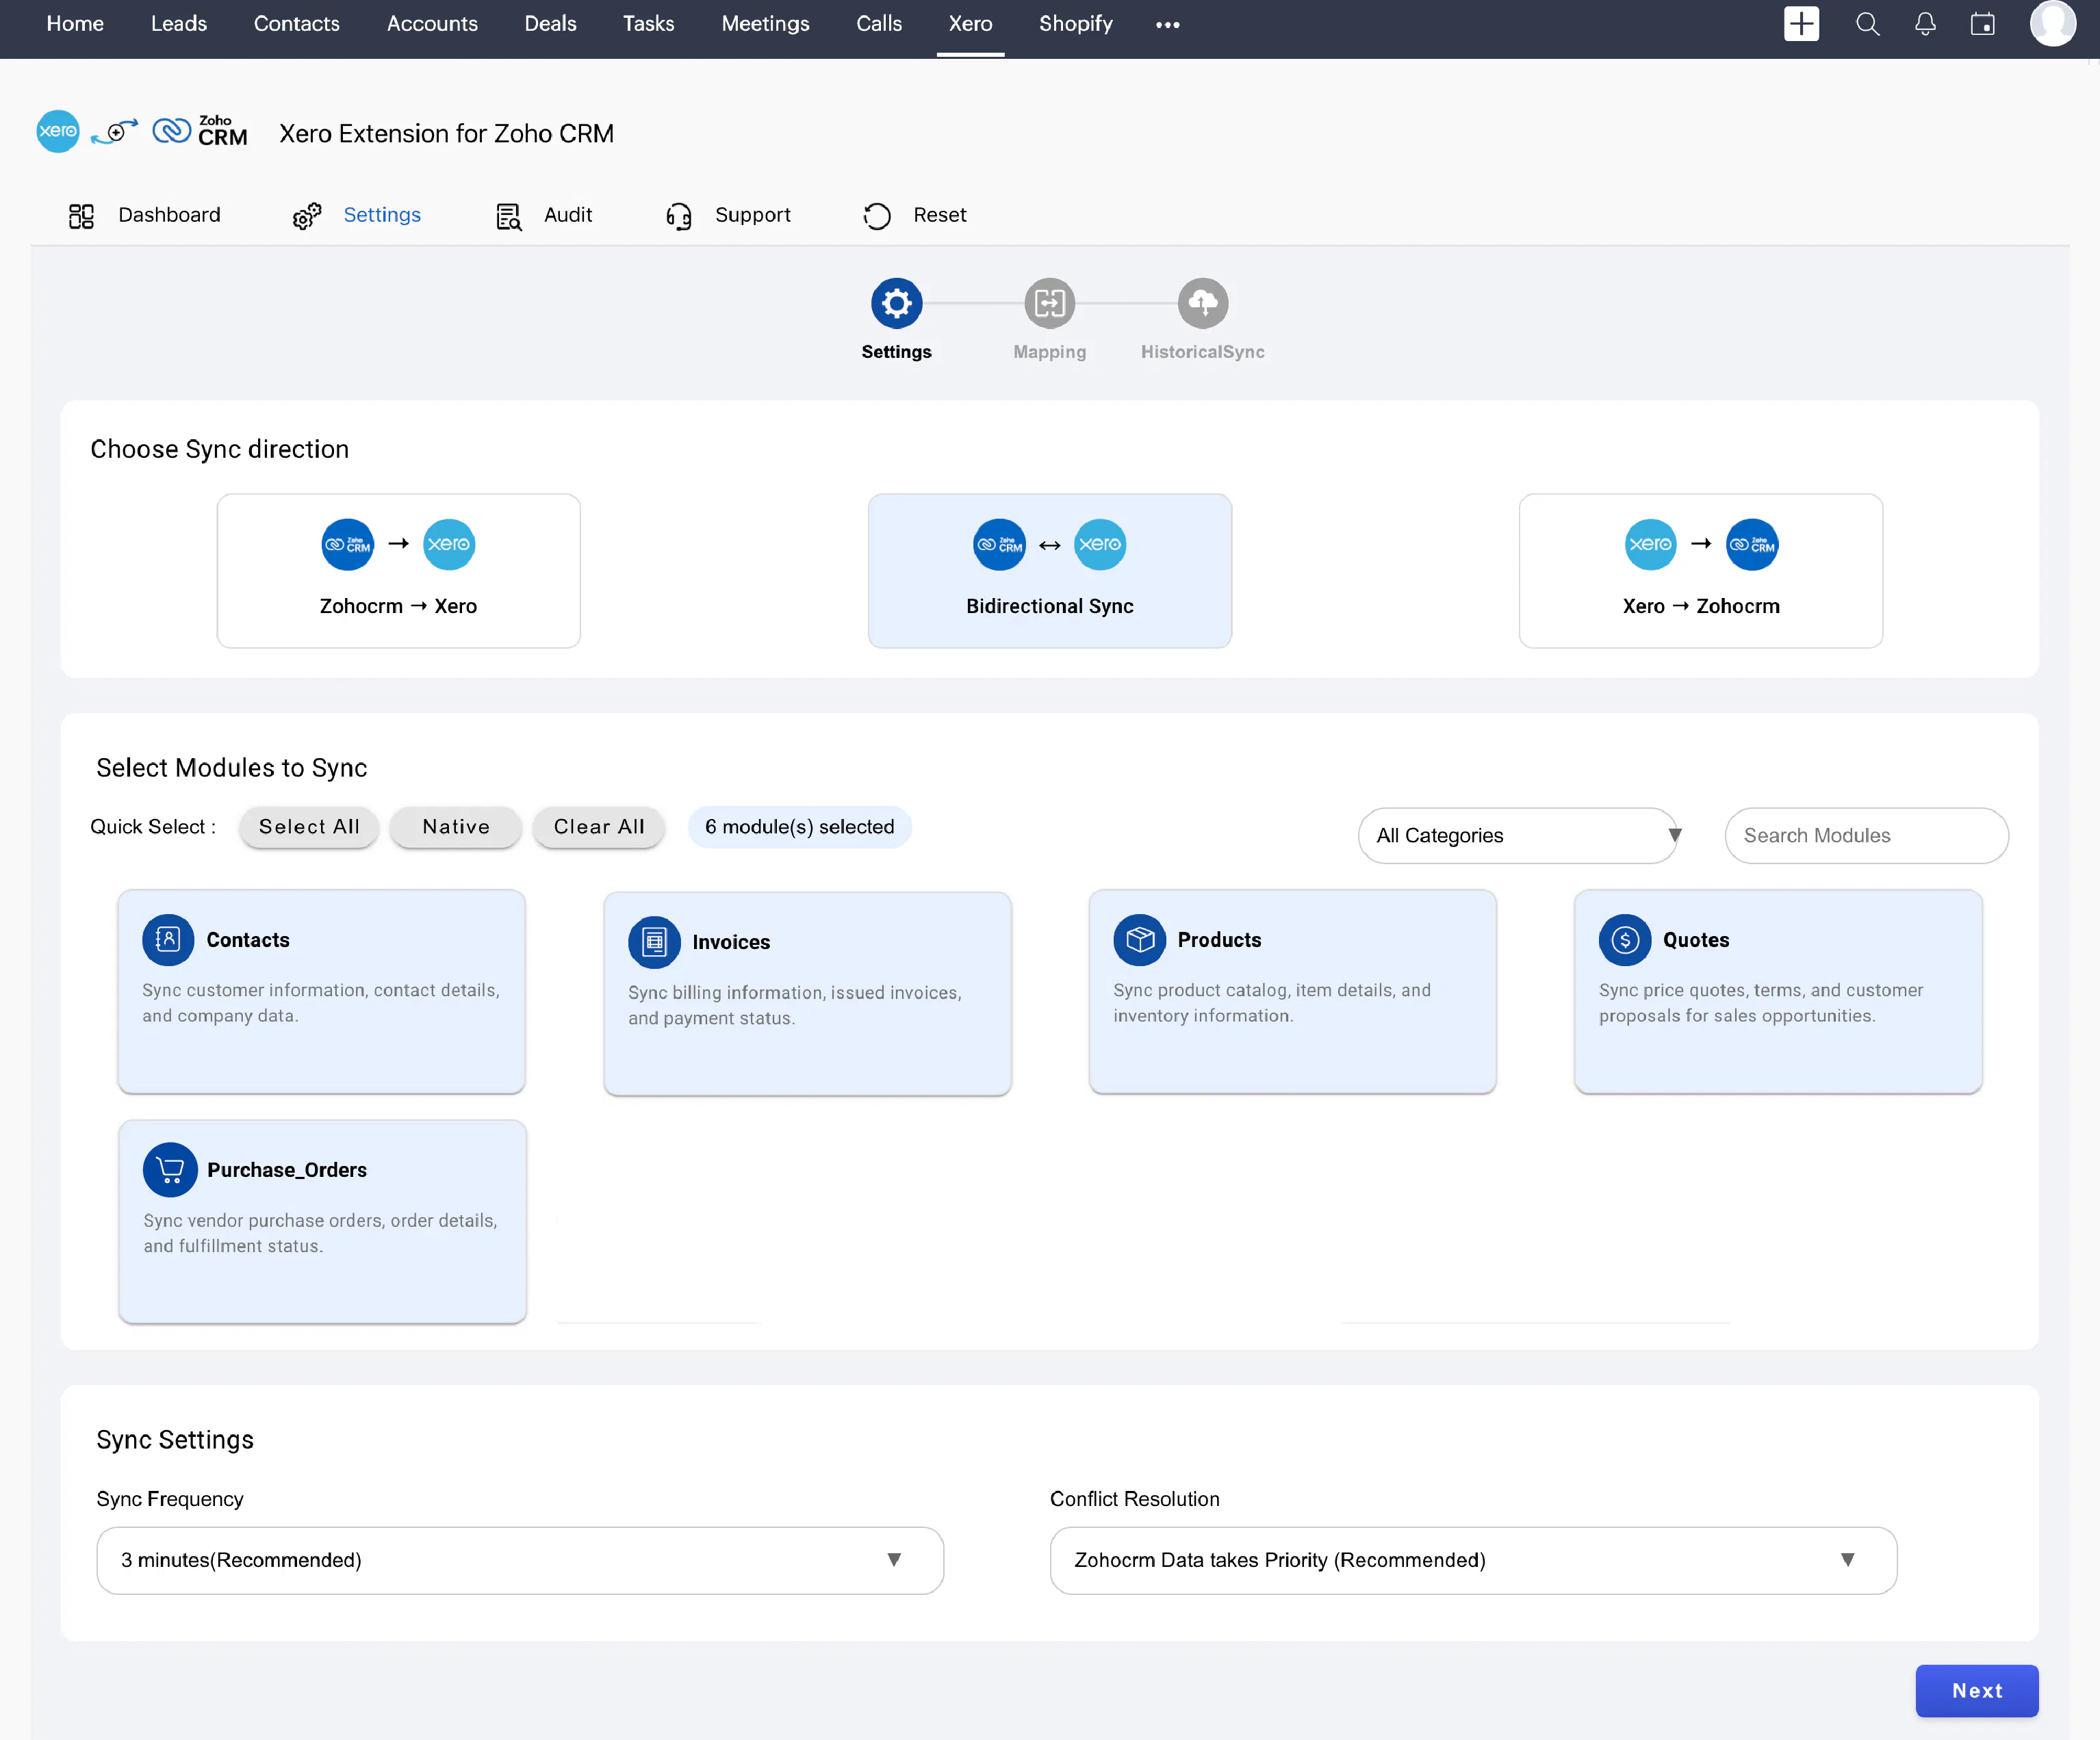Viewport: 2100px width, 1740px height.
Task: Click the Contacts module icon
Action: pyautogui.click(x=168, y=939)
